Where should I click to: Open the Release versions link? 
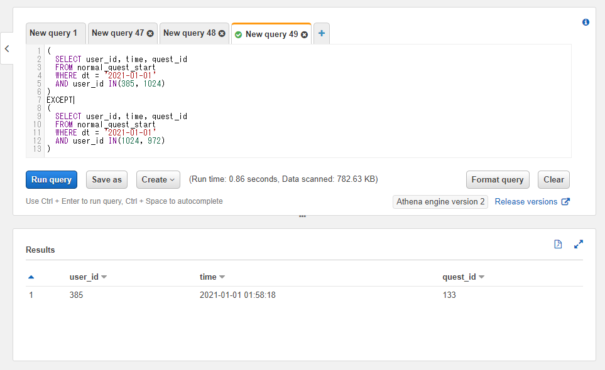click(x=526, y=201)
